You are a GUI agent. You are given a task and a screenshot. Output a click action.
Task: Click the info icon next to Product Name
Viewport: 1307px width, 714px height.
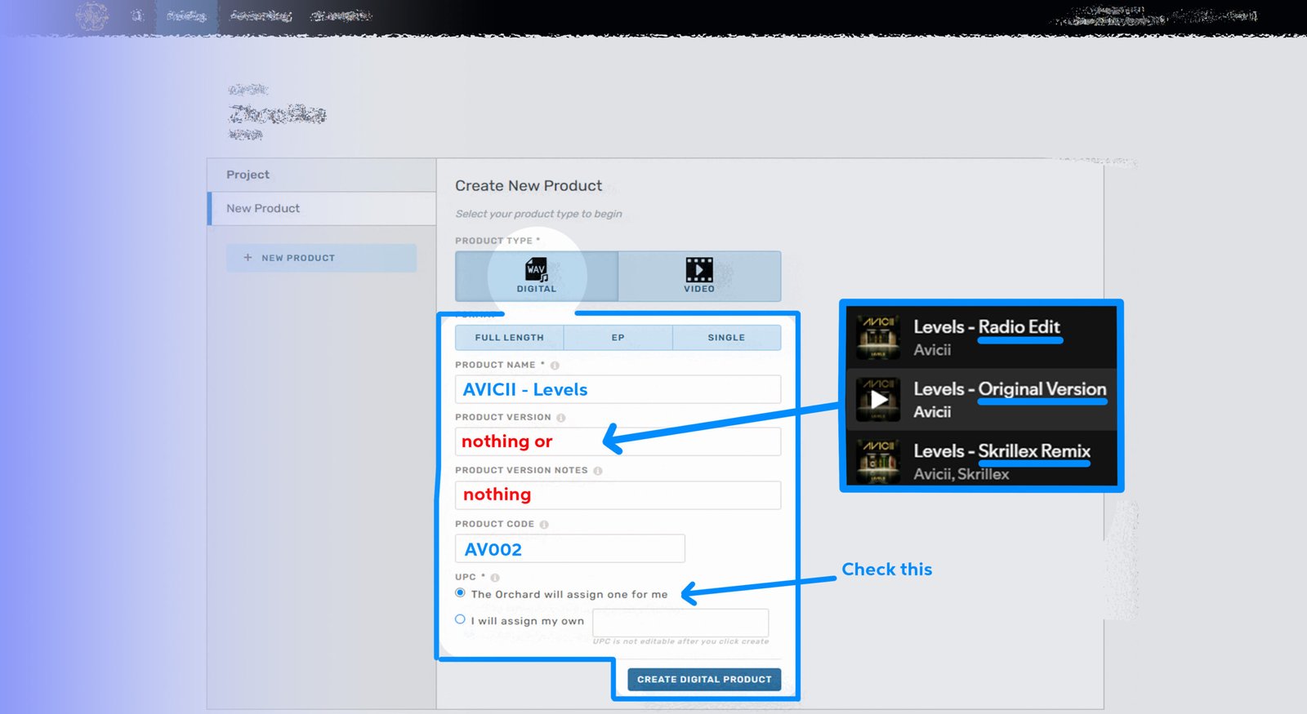click(555, 366)
